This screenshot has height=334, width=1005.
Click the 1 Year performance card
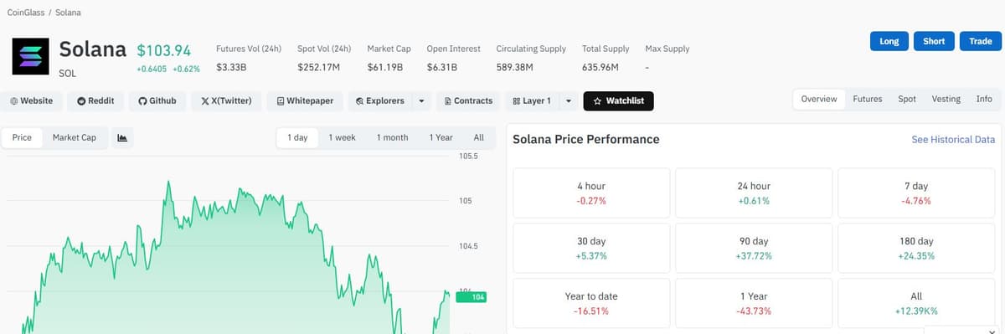click(x=754, y=303)
